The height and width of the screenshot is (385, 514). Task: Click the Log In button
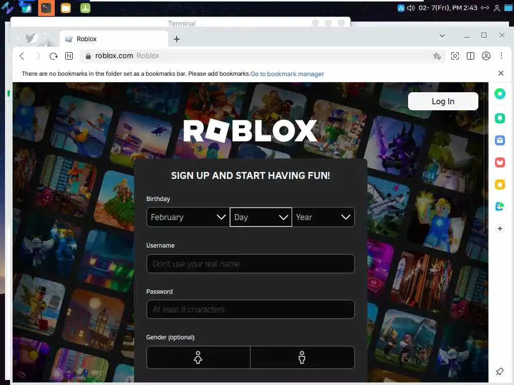point(443,101)
